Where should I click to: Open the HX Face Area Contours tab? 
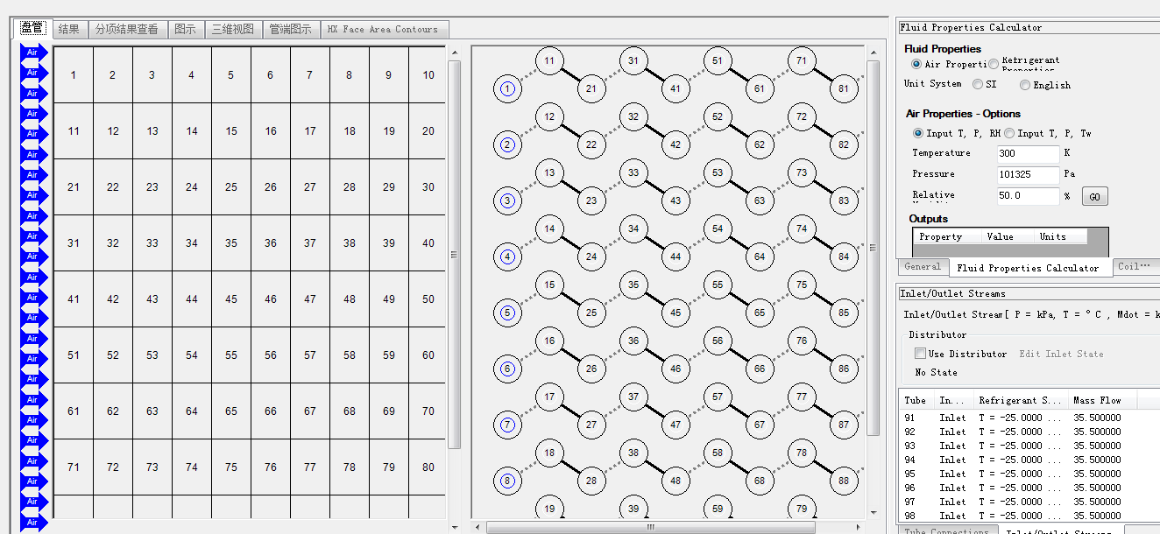(382, 29)
